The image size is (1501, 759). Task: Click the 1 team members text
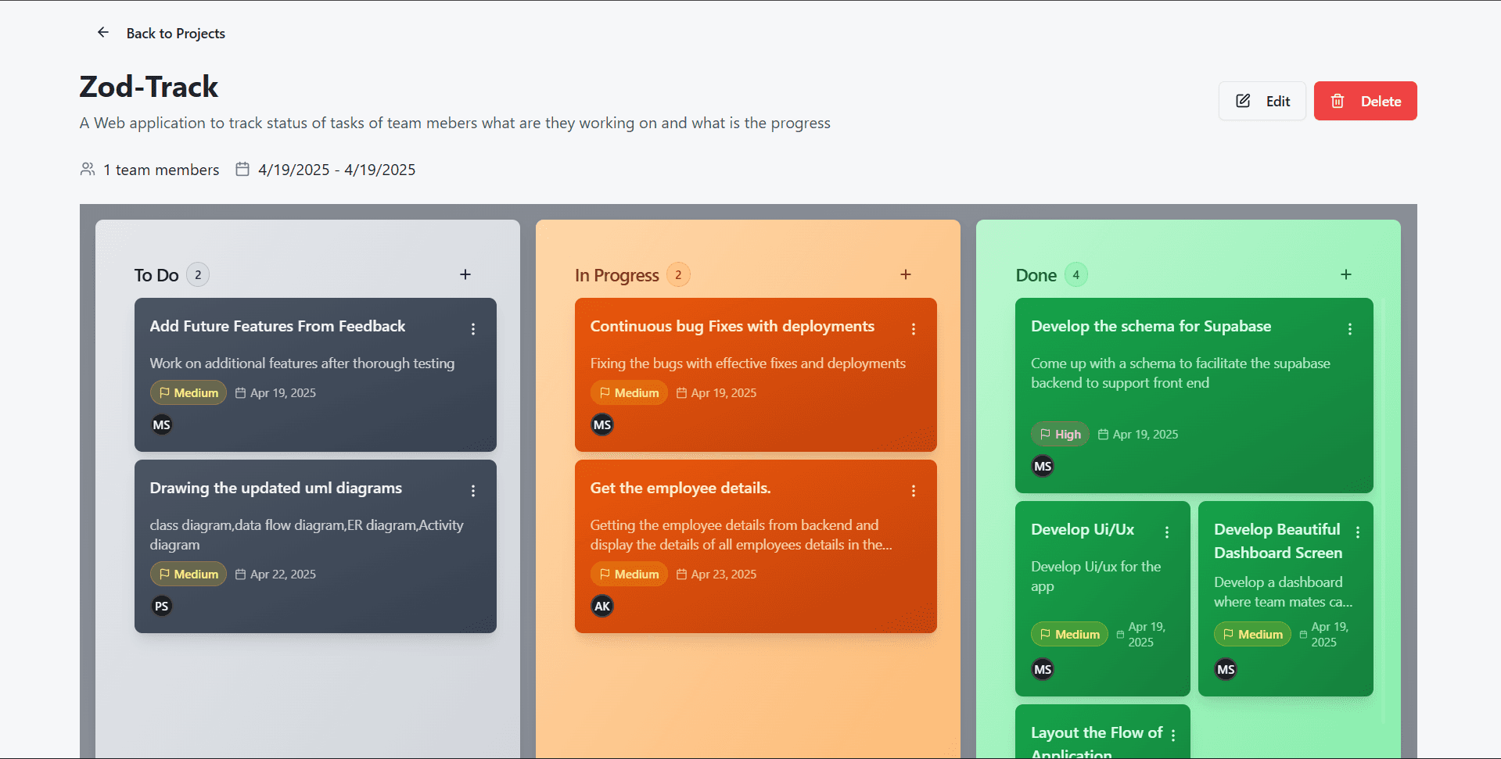161,170
